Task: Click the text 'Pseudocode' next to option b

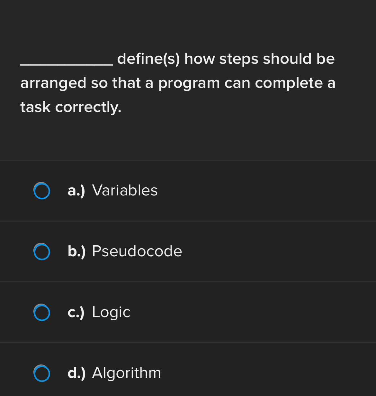Action: point(137,251)
